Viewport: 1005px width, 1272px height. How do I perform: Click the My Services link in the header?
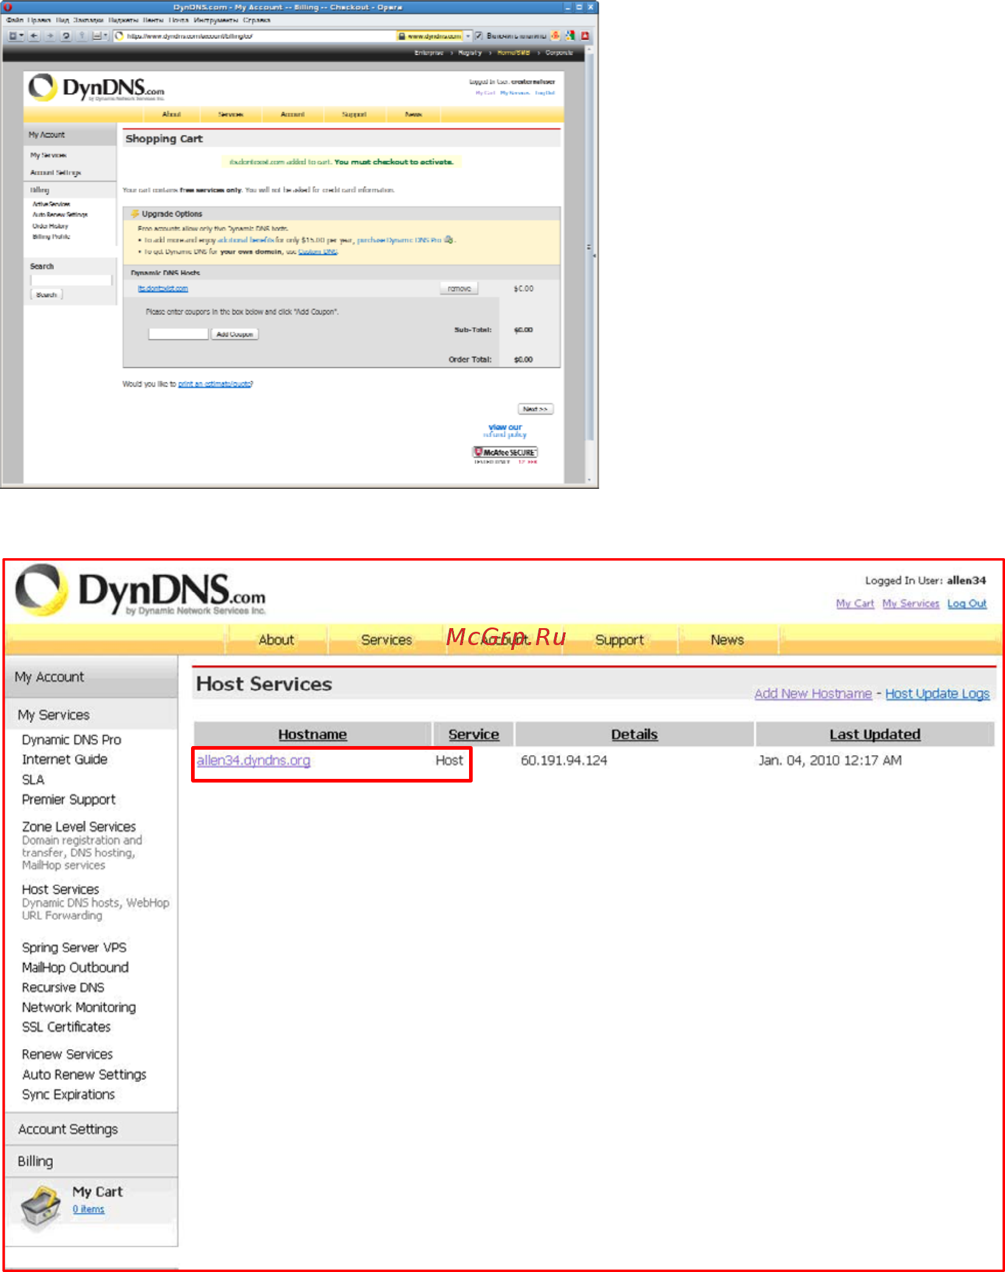911,604
